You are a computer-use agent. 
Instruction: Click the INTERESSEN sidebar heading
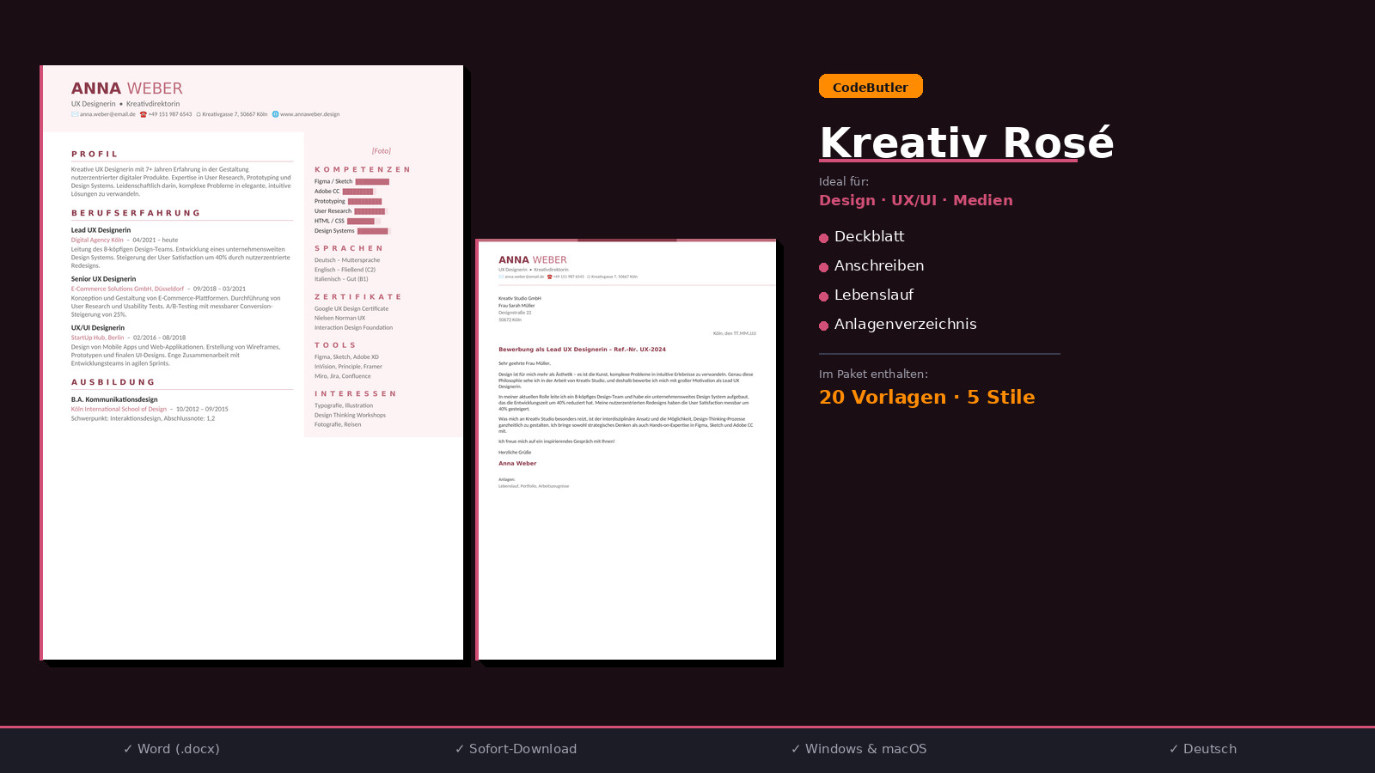355,394
